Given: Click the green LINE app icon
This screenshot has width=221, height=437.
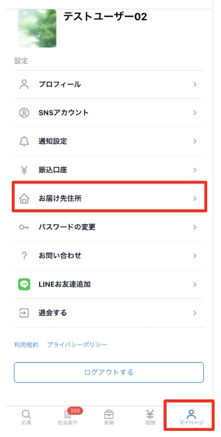Looking at the screenshot, I should tap(24, 284).
